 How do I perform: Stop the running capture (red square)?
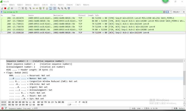[x=5, y=8]
